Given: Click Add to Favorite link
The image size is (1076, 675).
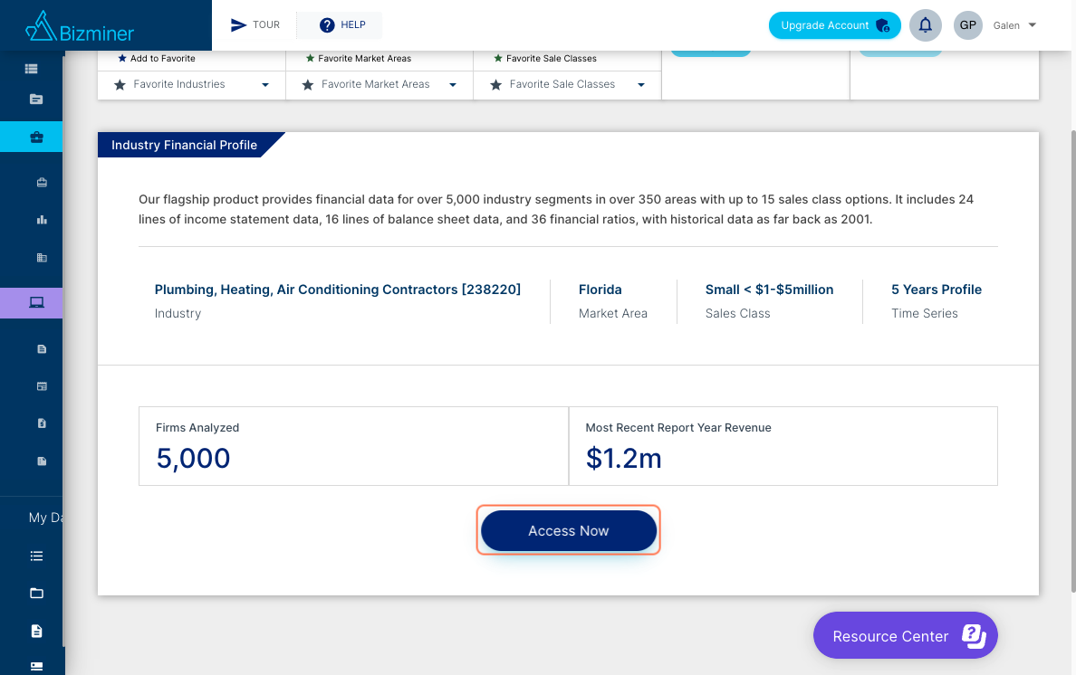Looking at the screenshot, I should [157, 58].
